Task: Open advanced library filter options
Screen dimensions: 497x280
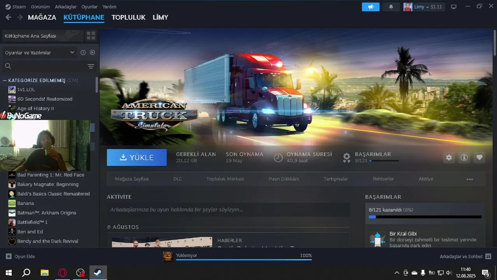Action: click(x=91, y=66)
